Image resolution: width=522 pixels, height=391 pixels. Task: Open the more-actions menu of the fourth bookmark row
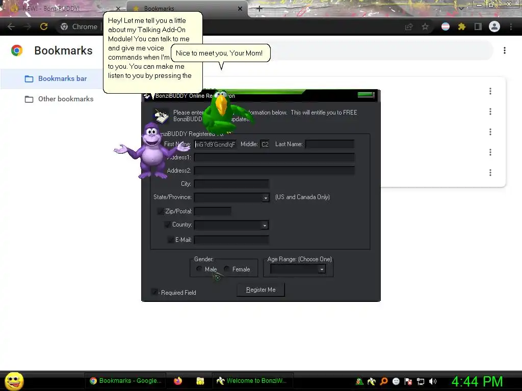490,152
